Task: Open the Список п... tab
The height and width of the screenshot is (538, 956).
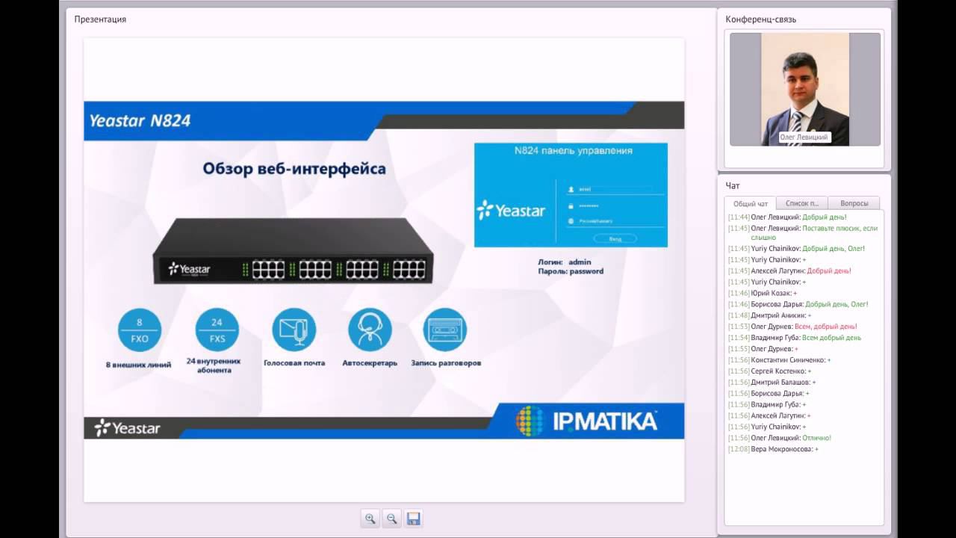Action: coord(802,203)
